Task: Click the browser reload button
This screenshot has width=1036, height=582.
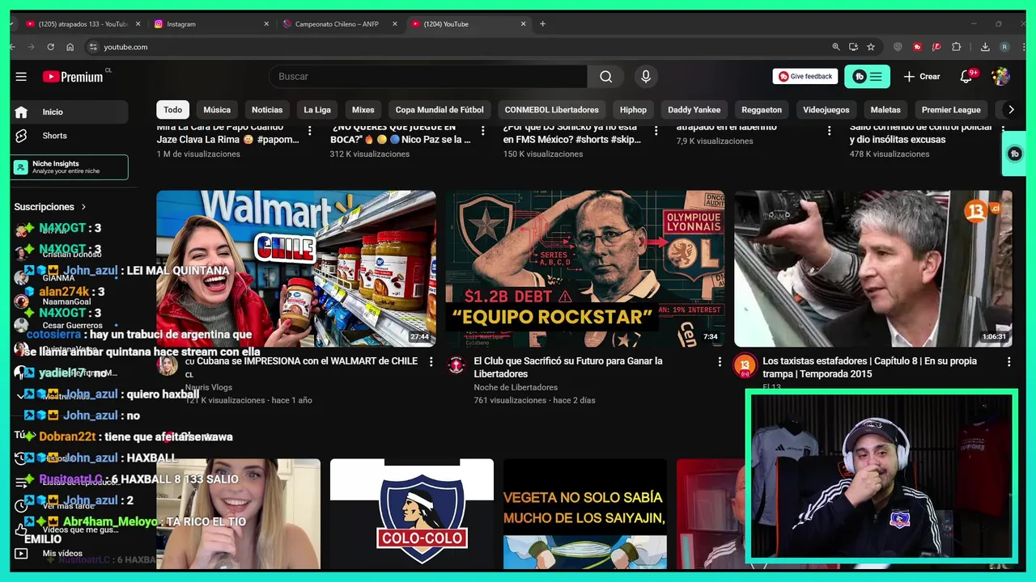Action: [x=50, y=47]
